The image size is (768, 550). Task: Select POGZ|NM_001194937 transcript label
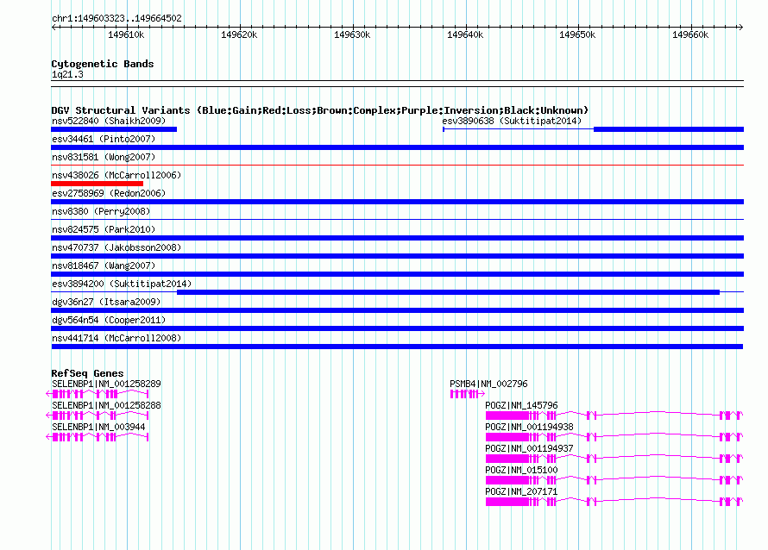coord(529,449)
